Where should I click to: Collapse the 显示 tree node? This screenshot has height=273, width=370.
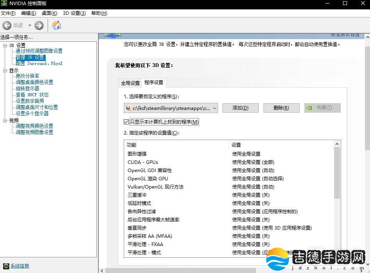coord(5,70)
